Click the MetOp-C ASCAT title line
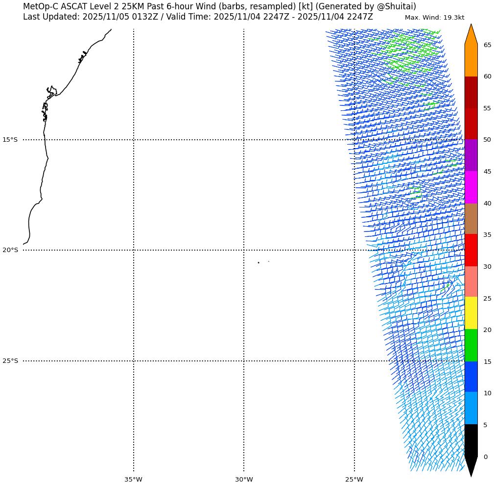The height and width of the screenshot is (485, 494). [219, 6]
